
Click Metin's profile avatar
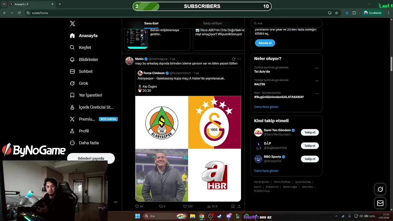129,61
